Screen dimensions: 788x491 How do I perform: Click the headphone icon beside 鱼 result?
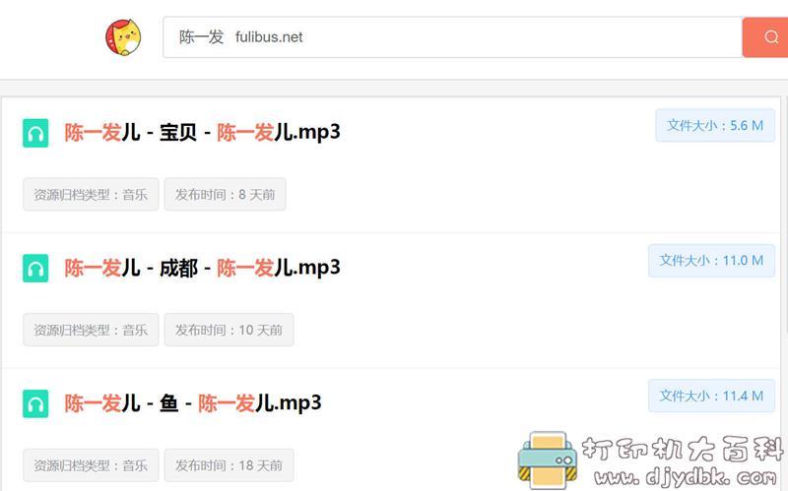pyautogui.click(x=35, y=403)
